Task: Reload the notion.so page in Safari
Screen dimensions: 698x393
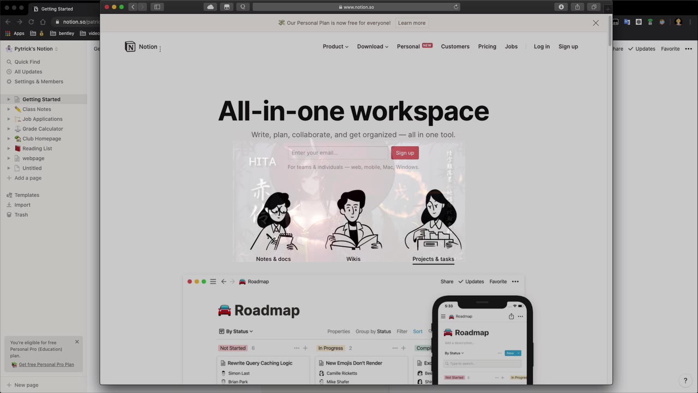Action: coord(456,7)
